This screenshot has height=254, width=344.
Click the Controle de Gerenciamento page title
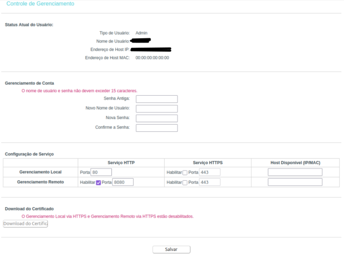[x=40, y=4]
